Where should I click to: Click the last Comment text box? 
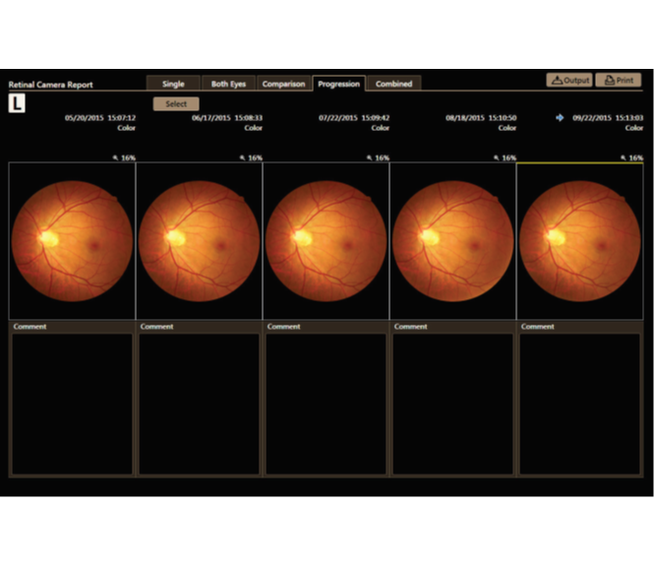(x=580, y=404)
